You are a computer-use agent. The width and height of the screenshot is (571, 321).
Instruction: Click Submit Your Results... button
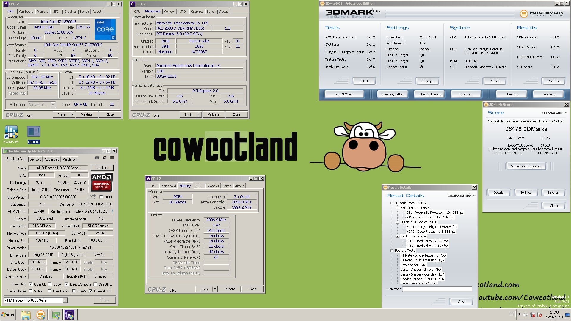tap(526, 166)
